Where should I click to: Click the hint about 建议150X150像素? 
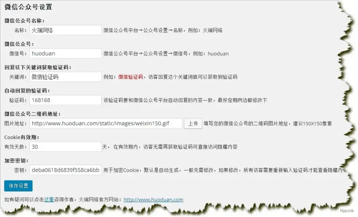point(268,124)
